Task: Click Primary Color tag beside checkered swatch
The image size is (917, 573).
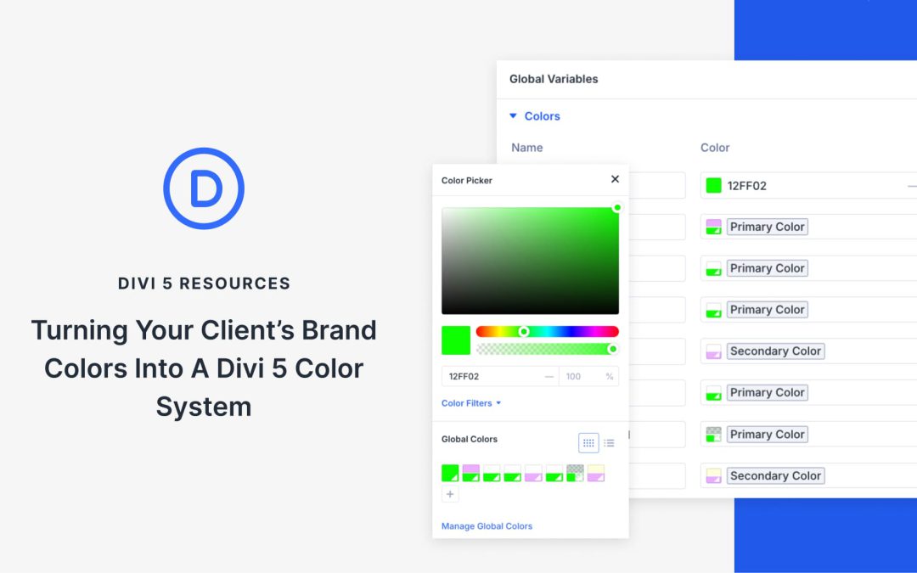Action: [x=768, y=435]
